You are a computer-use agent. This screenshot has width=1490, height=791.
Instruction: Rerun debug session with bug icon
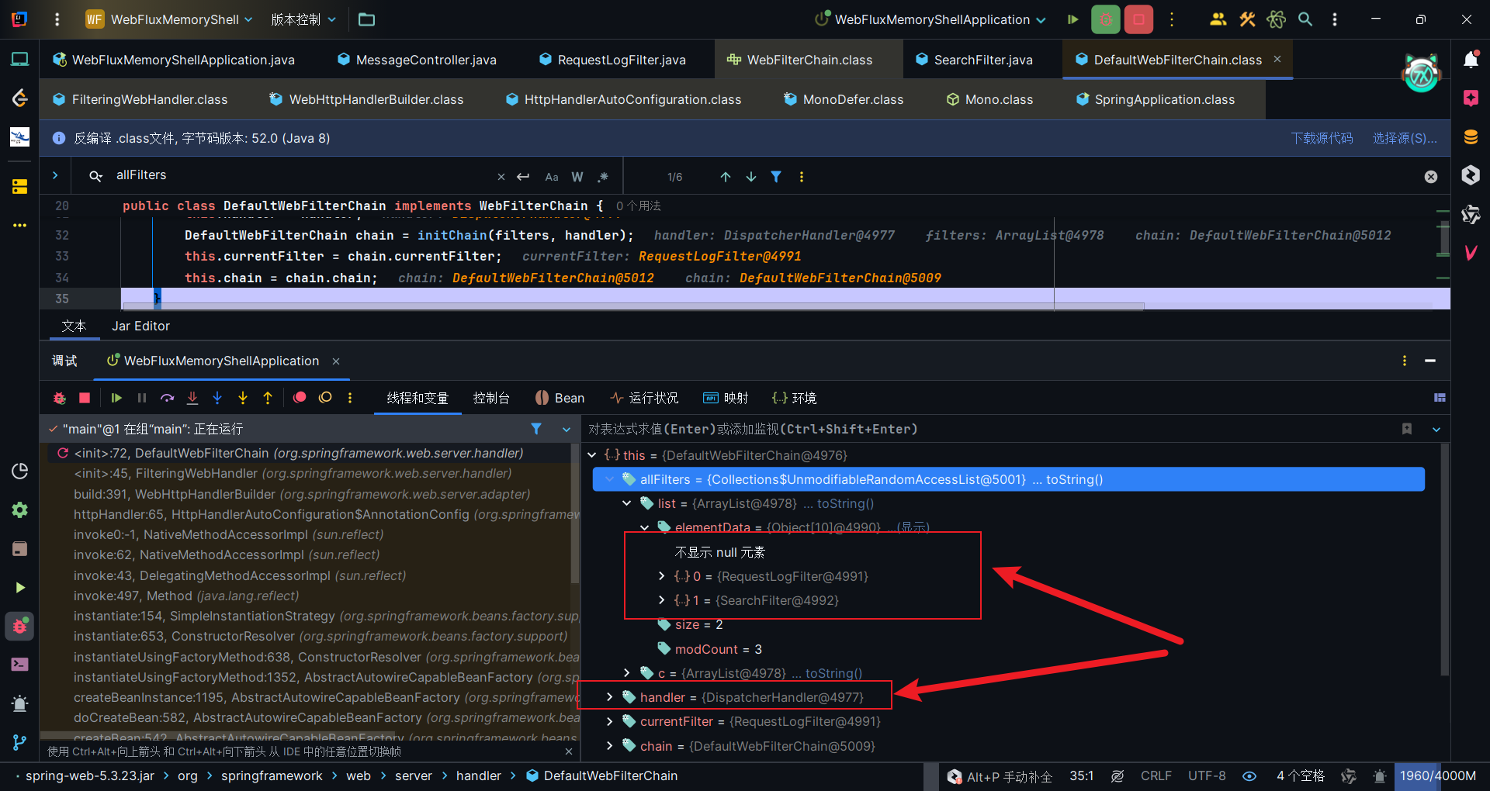pyautogui.click(x=59, y=398)
